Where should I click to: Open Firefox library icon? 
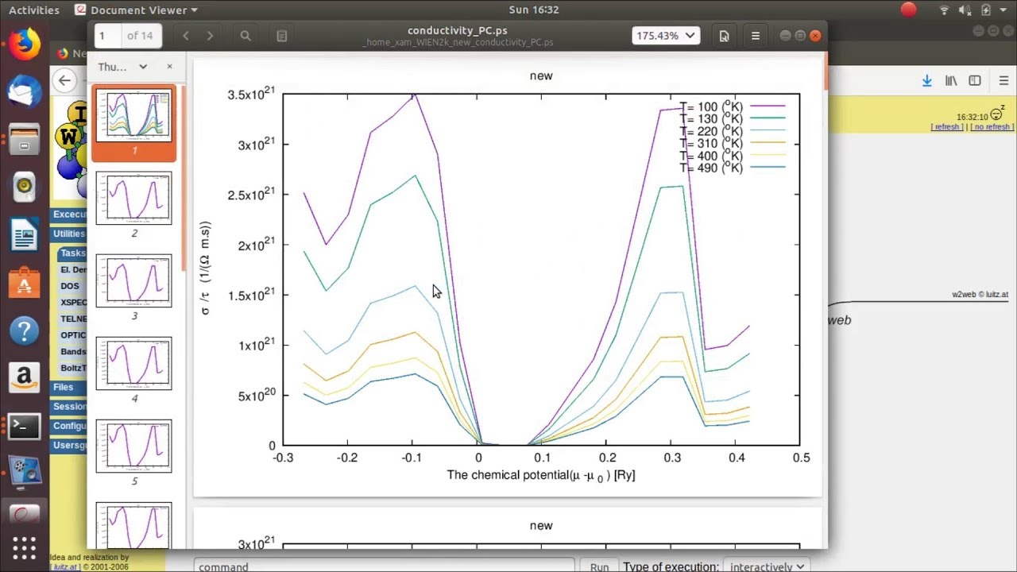pos(951,80)
